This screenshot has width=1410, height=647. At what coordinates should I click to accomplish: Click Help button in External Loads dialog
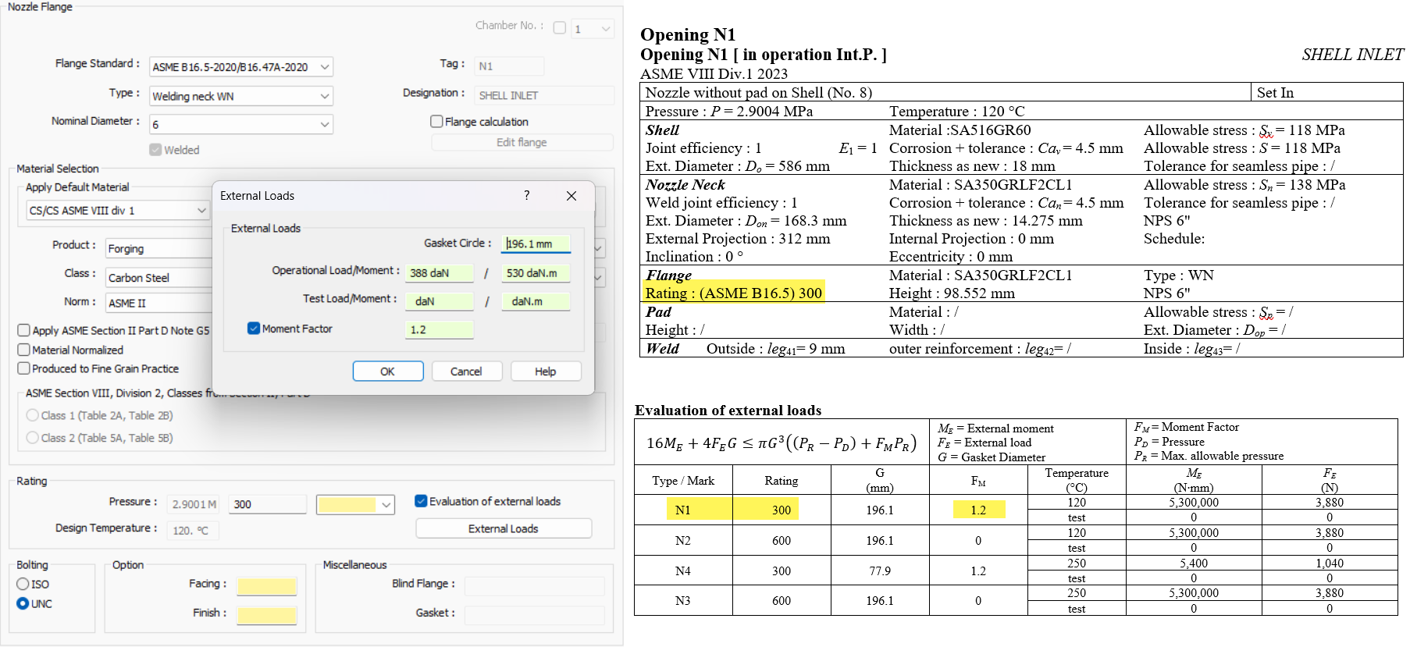[546, 371]
